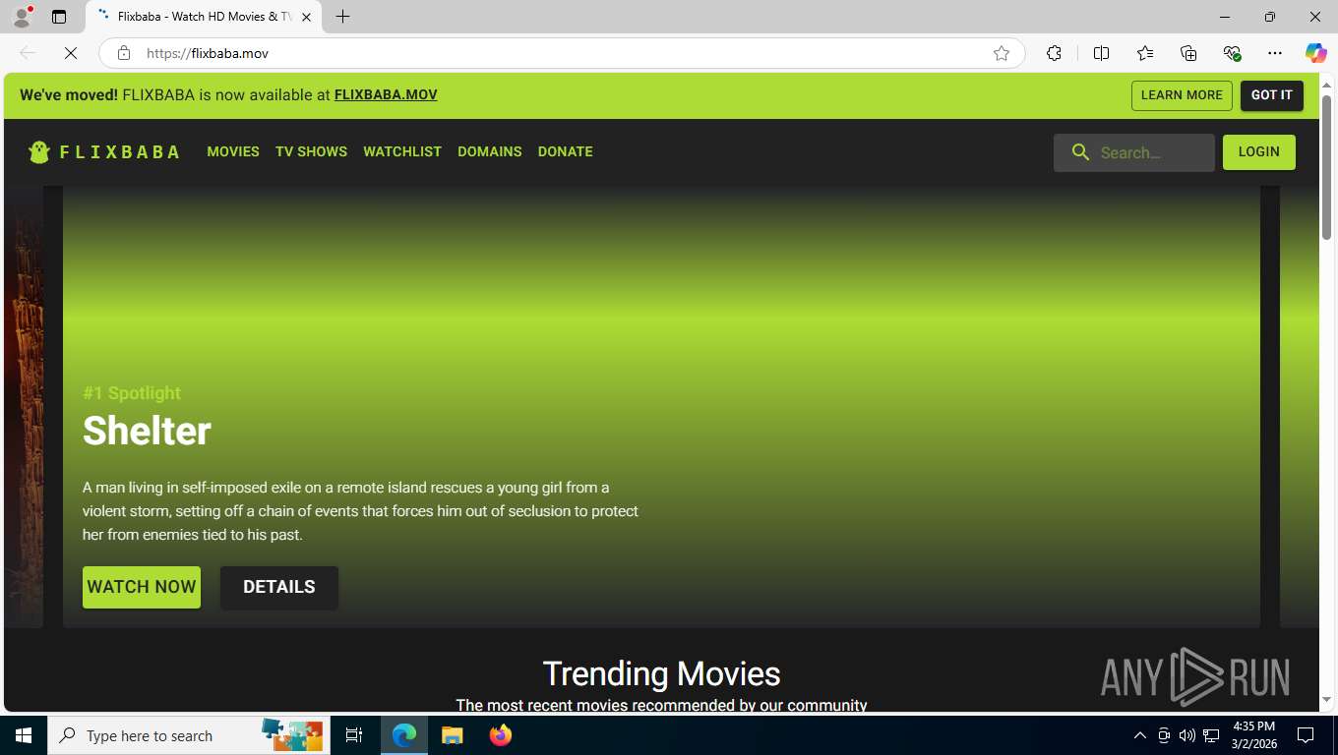Image resolution: width=1338 pixels, height=755 pixels.
Task: Open Edge split screen
Action: tap(1102, 53)
